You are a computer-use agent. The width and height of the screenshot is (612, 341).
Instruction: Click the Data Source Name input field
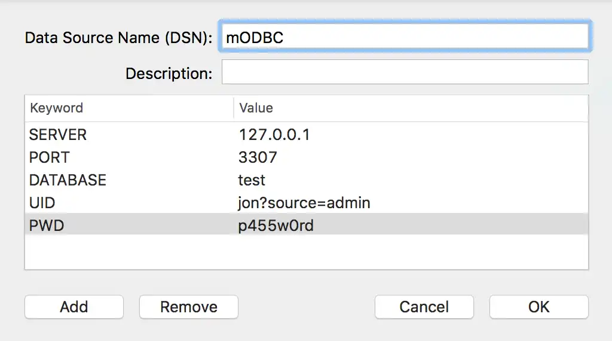click(x=405, y=37)
